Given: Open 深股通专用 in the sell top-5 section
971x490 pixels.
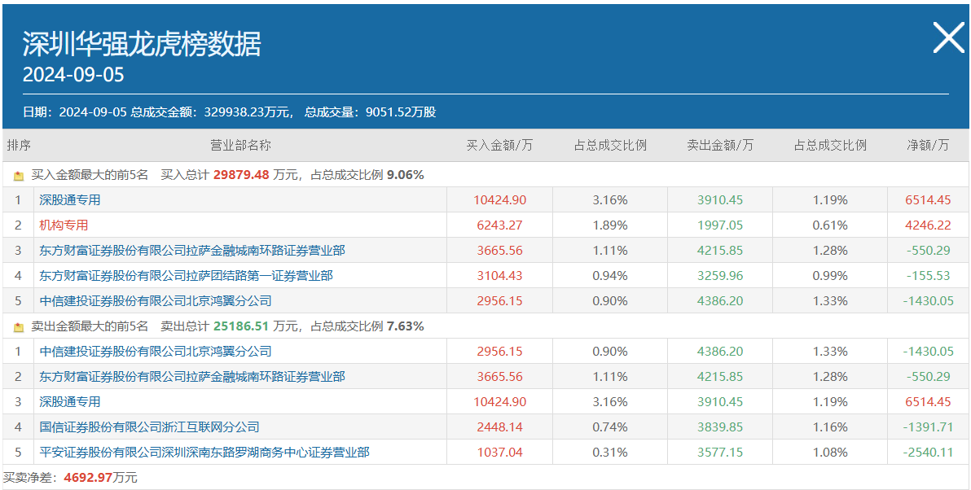Looking at the screenshot, I should [x=70, y=401].
